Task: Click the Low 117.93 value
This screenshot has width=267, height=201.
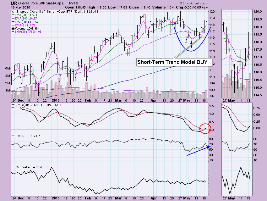Action: point(118,7)
